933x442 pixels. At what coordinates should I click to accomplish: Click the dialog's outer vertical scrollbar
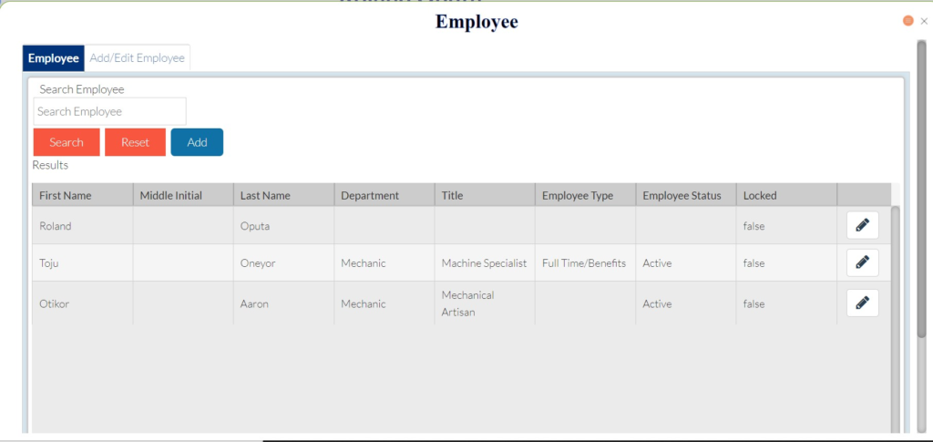[921, 182]
